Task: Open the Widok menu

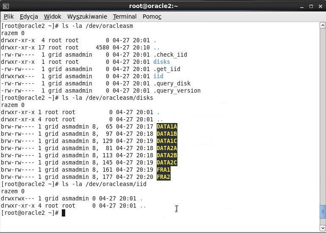Action: coord(52,16)
